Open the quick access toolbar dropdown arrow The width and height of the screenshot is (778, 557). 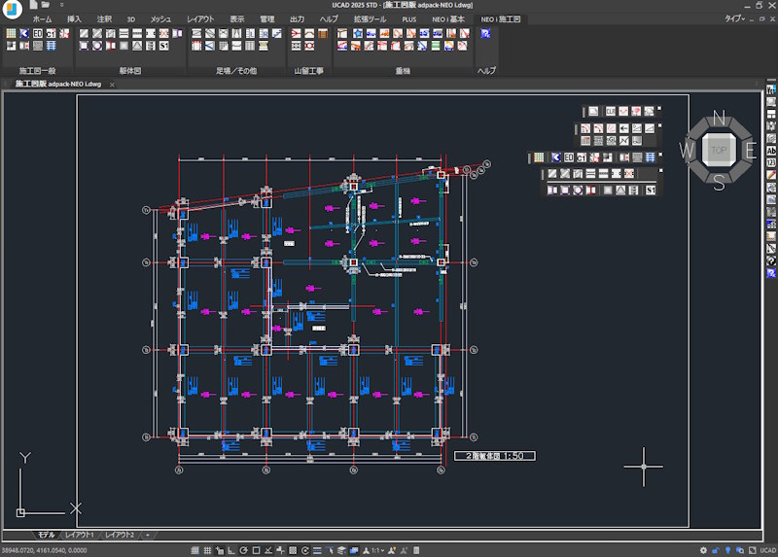click(61, 6)
